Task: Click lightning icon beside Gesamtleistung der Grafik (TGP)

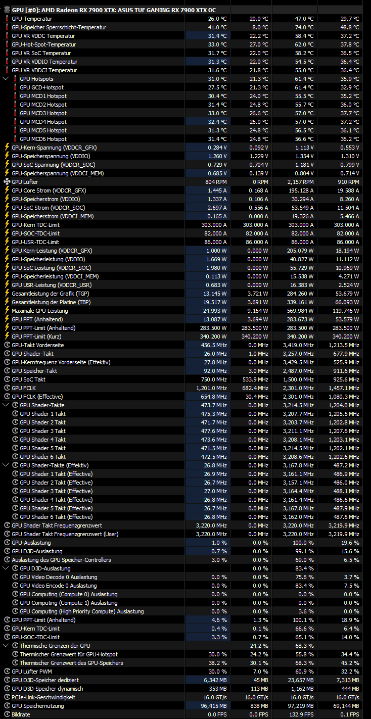Action: point(7,294)
